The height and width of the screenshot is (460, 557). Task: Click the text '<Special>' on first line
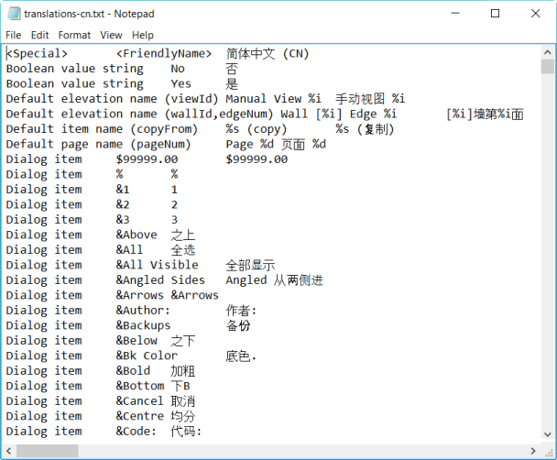click(x=37, y=54)
